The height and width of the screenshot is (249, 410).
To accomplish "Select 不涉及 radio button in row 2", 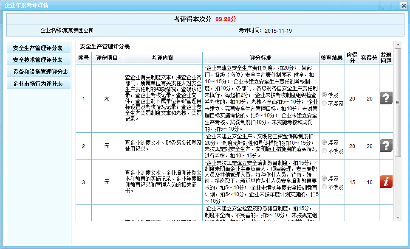I will pyautogui.click(x=325, y=151).
